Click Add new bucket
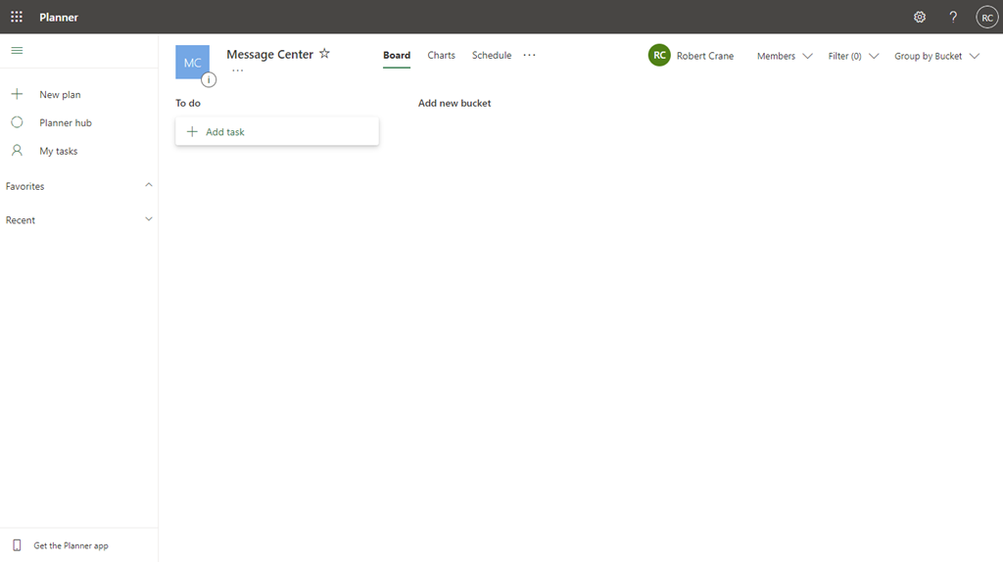Screen dimensions: 1003x562 (454, 103)
